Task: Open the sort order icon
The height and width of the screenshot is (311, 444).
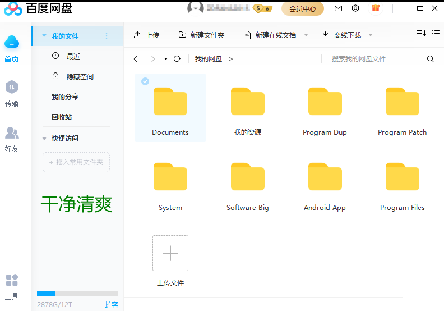Action: (x=422, y=34)
